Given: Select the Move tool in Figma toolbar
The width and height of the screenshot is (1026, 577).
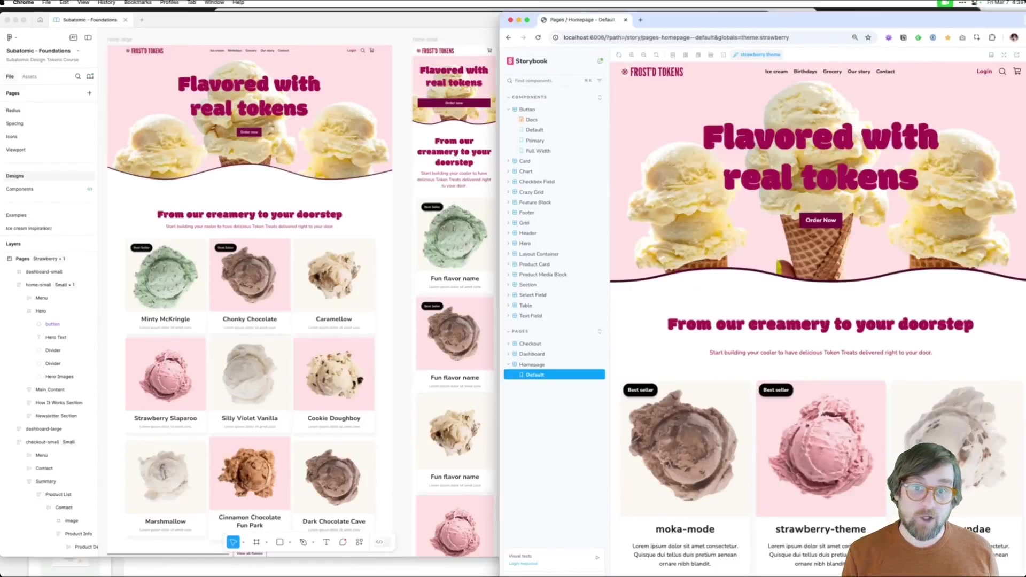Looking at the screenshot, I should (233, 542).
